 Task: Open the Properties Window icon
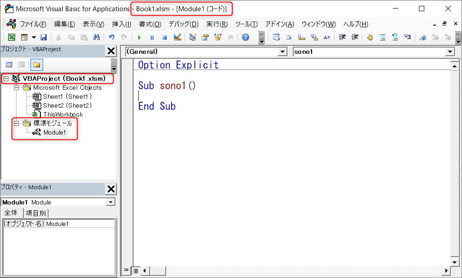point(205,37)
